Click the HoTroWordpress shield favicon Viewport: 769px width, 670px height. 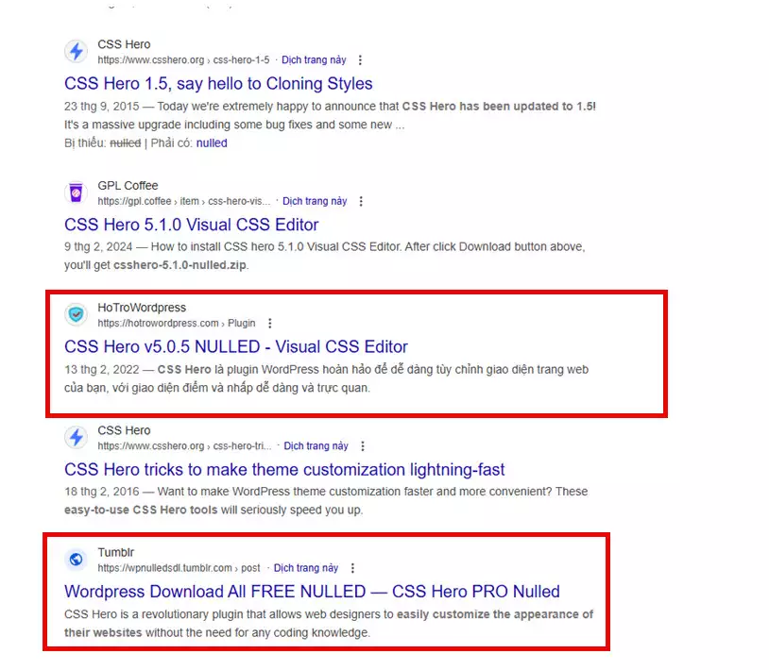(x=76, y=314)
